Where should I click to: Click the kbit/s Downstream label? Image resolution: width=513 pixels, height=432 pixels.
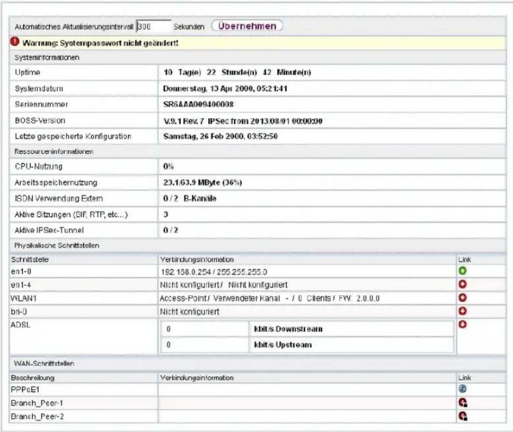pos(288,328)
